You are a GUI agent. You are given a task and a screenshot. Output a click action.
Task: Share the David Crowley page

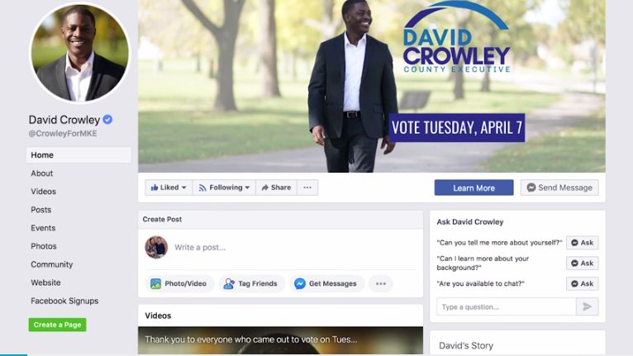pyautogui.click(x=277, y=187)
